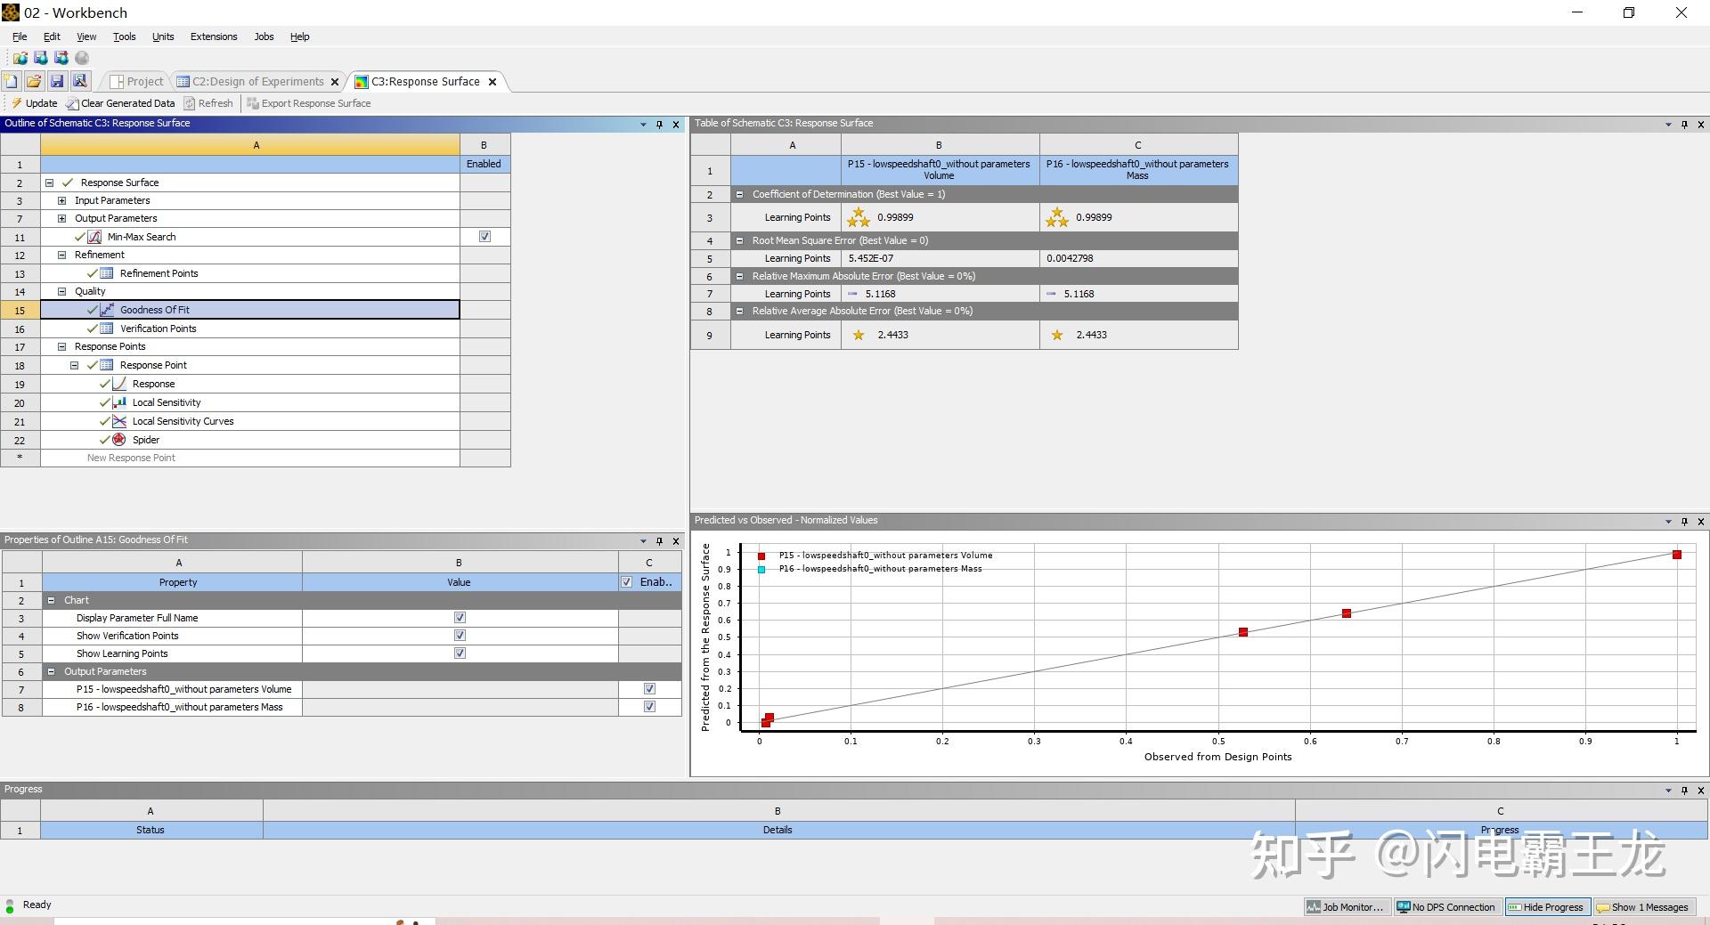Click the Export Response Surface icon
This screenshot has width=1710, height=925.
tap(252, 103)
